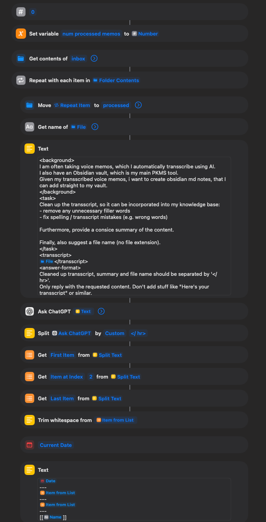Expand options for Get contents of inbox
This screenshot has height=522, width=266.
click(x=94, y=58)
